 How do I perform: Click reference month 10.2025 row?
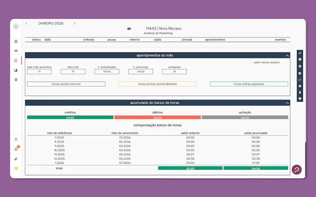coord(59,150)
